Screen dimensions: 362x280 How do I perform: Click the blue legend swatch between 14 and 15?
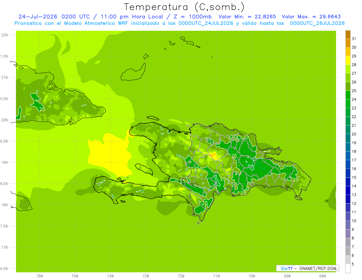pos(348,182)
